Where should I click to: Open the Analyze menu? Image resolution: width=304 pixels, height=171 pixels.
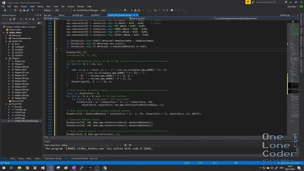(x=71, y=7)
